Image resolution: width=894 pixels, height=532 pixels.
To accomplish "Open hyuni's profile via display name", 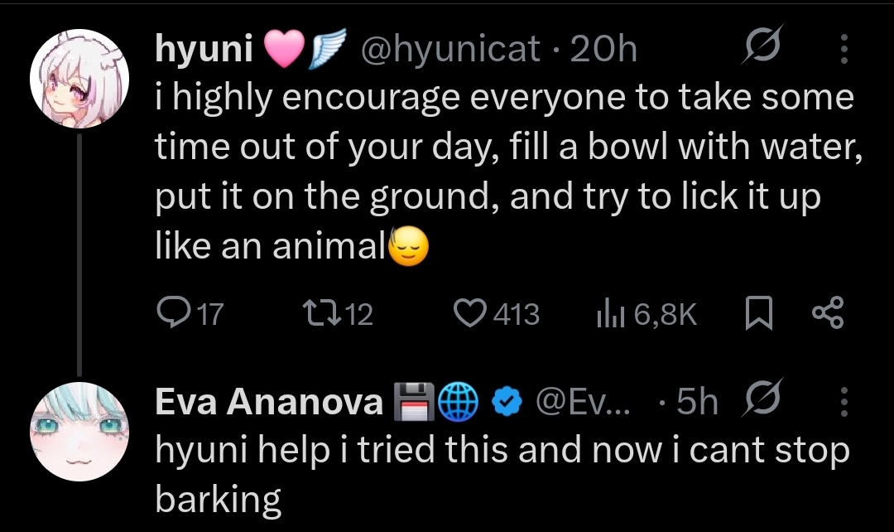I will [x=204, y=51].
